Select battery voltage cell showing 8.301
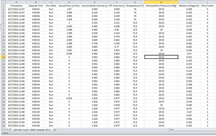 point(189,57)
